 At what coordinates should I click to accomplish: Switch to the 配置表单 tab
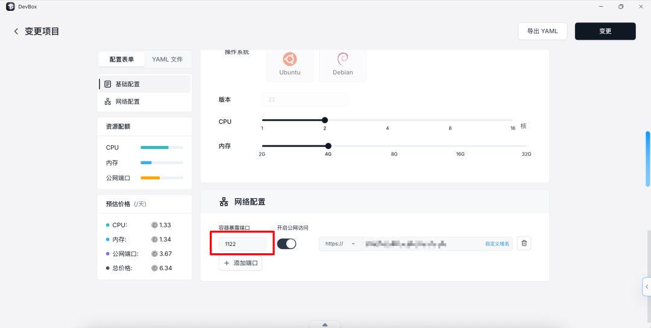click(122, 59)
